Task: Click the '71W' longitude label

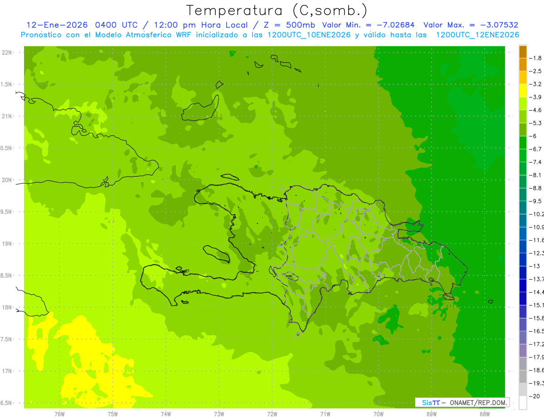Action: (x=325, y=414)
